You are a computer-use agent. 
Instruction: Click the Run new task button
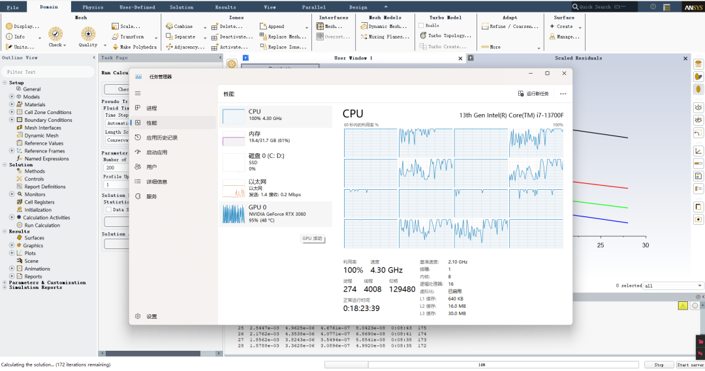pyautogui.click(x=533, y=94)
